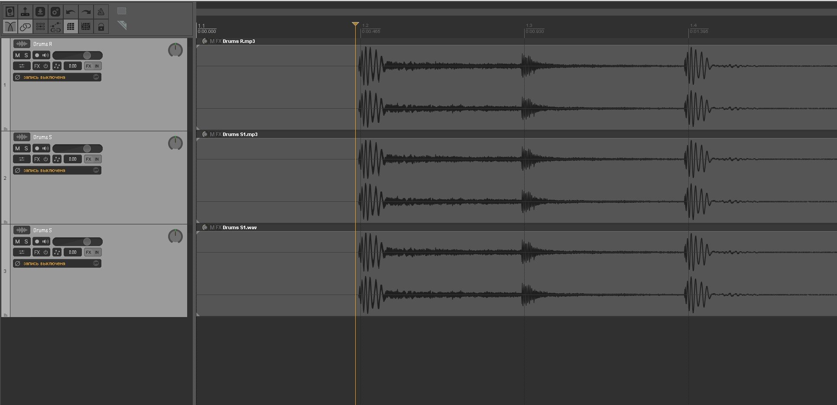Open routing for Drums R track
Viewport: 837px width, 405px height.
tap(22, 66)
